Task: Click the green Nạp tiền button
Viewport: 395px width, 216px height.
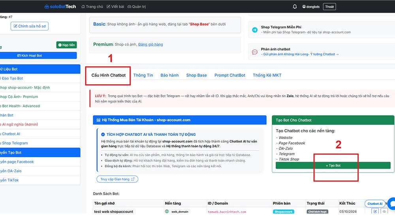Action: tap(66, 45)
